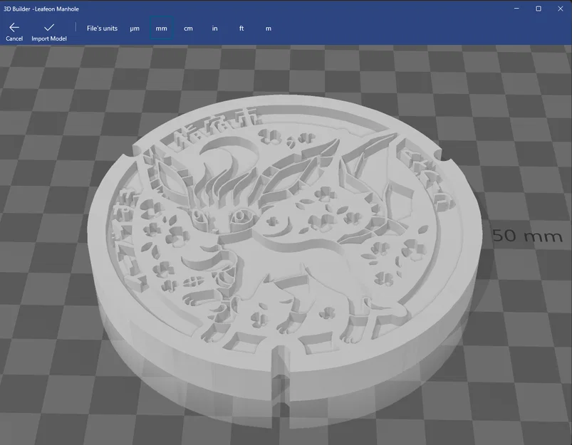
Task: Select cm as the file's units
Action: point(188,28)
